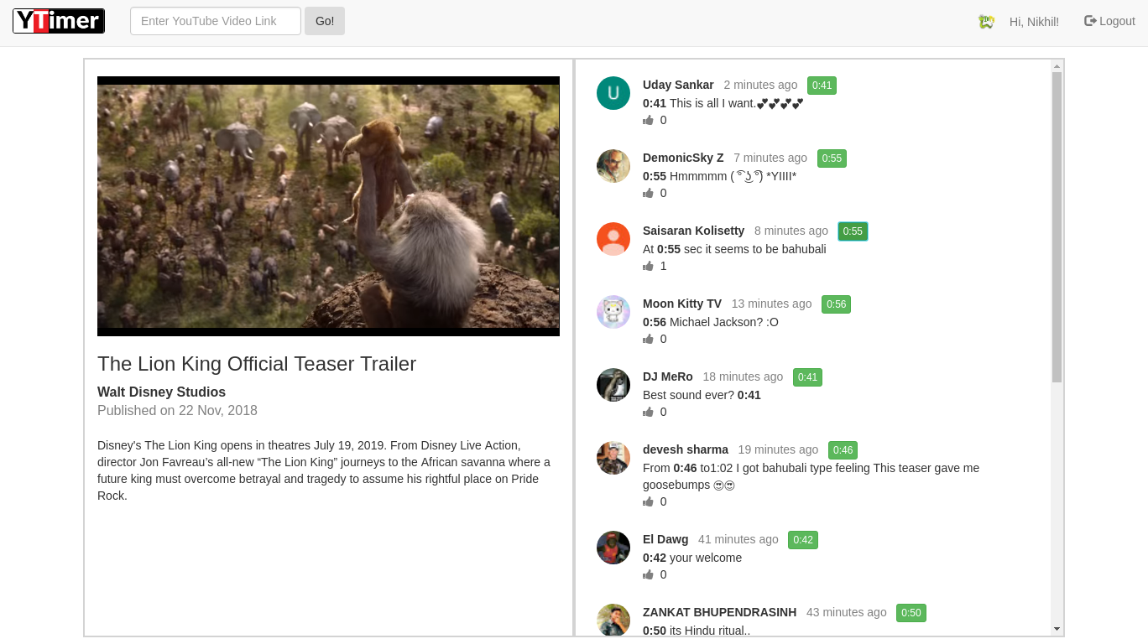Click the '41 minutes ago' timestamp

pos(738,539)
